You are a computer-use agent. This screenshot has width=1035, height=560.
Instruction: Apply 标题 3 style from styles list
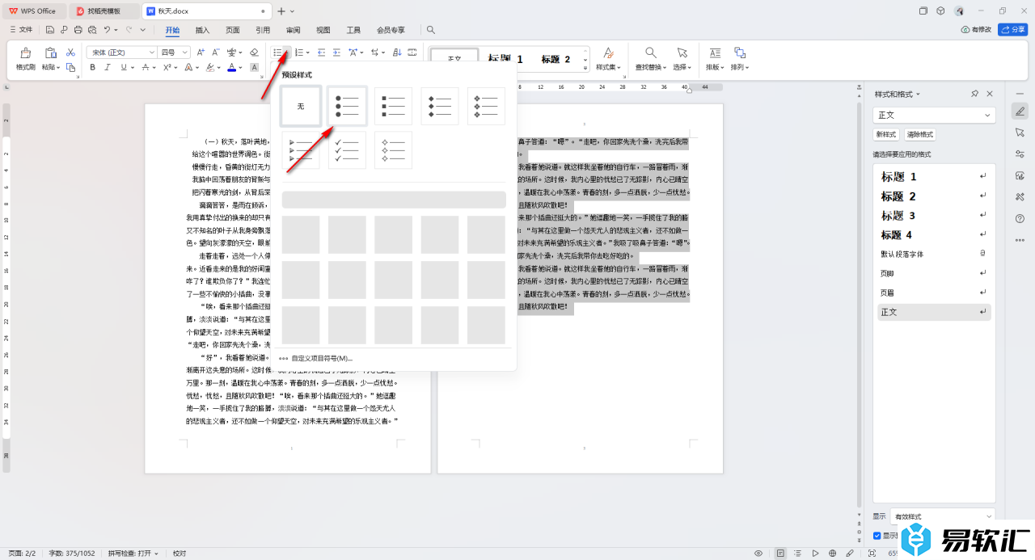935,216
